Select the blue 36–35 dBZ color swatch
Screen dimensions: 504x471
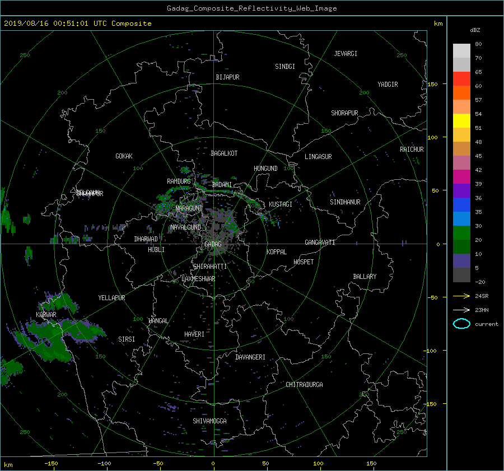tap(461, 205)
